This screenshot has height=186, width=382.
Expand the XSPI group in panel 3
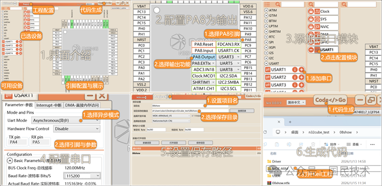click(x=266, y=48)
